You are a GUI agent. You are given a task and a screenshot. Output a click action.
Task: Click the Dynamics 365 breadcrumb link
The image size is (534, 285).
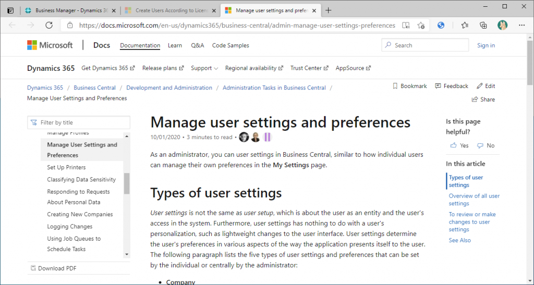(x=45, y=88)
